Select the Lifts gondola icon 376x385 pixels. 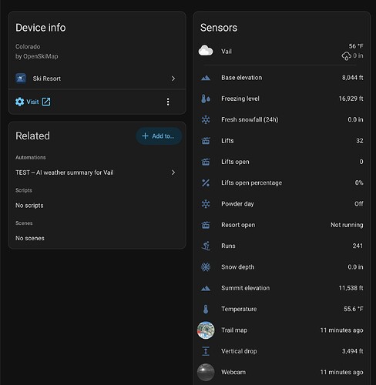tap(206, 141)
